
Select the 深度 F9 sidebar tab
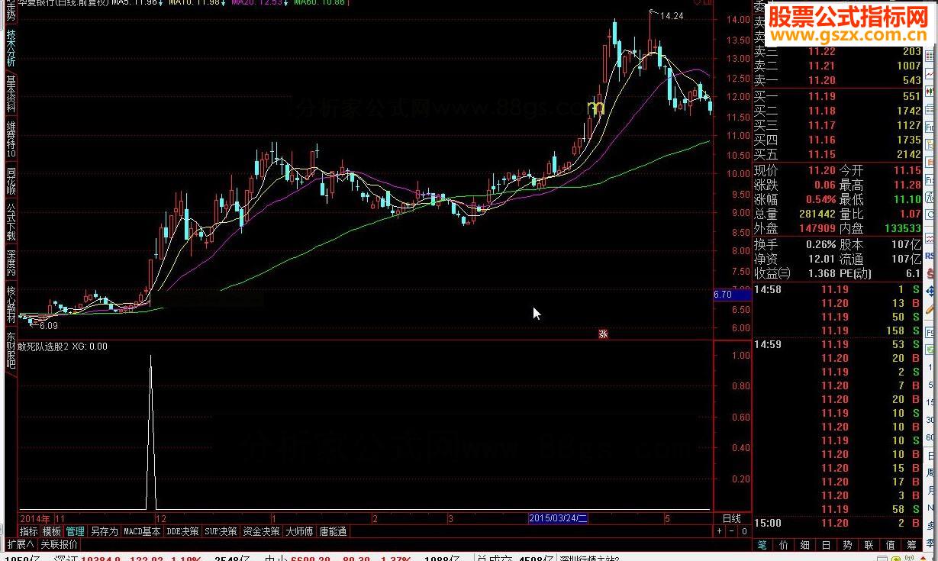click(11, 263)
